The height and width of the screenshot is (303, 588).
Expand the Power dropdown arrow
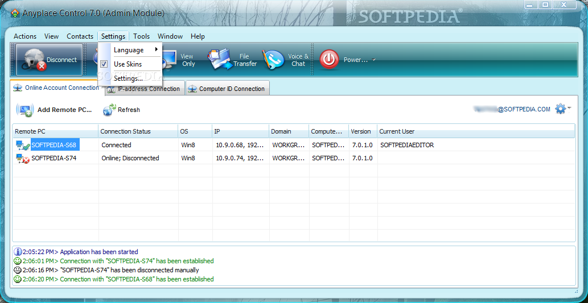pos(374,60)
